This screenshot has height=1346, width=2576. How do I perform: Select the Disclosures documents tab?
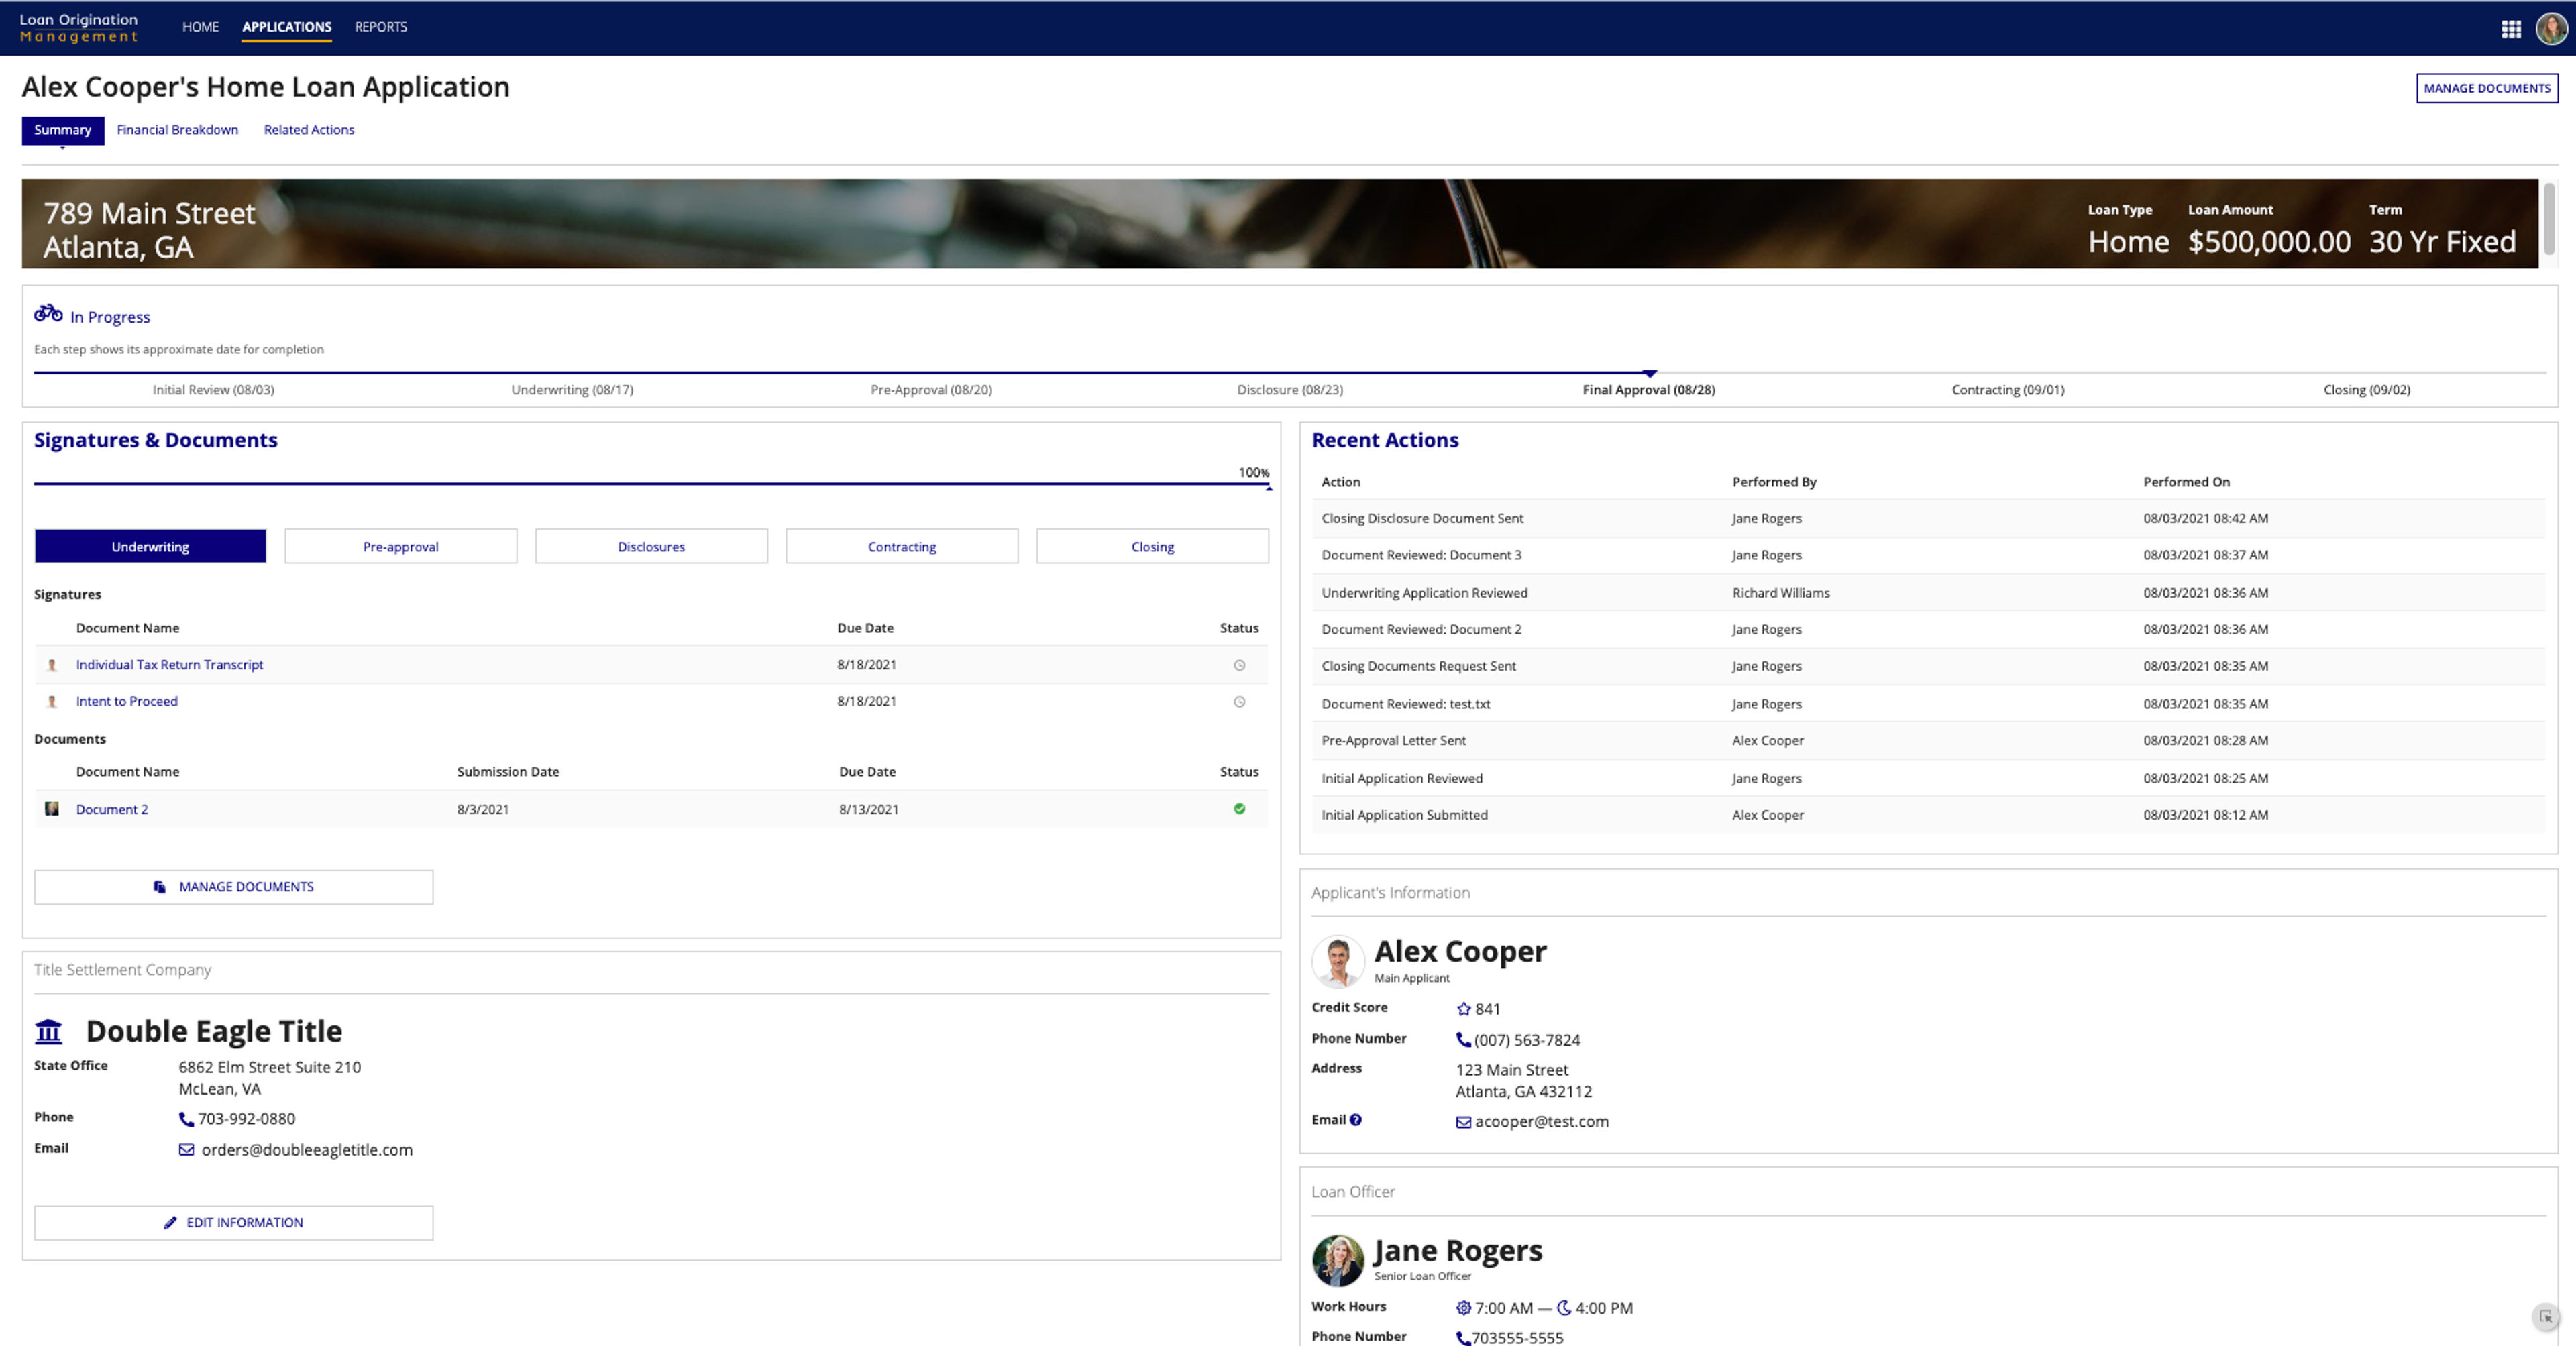click(651, 546)
